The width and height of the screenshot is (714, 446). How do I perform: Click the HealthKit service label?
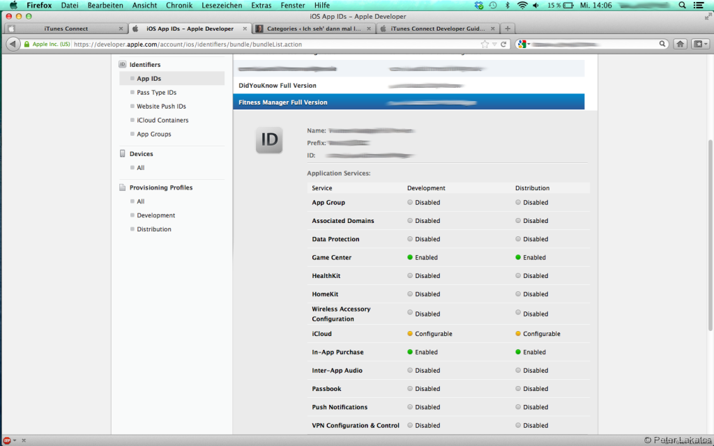coord(326,275)
